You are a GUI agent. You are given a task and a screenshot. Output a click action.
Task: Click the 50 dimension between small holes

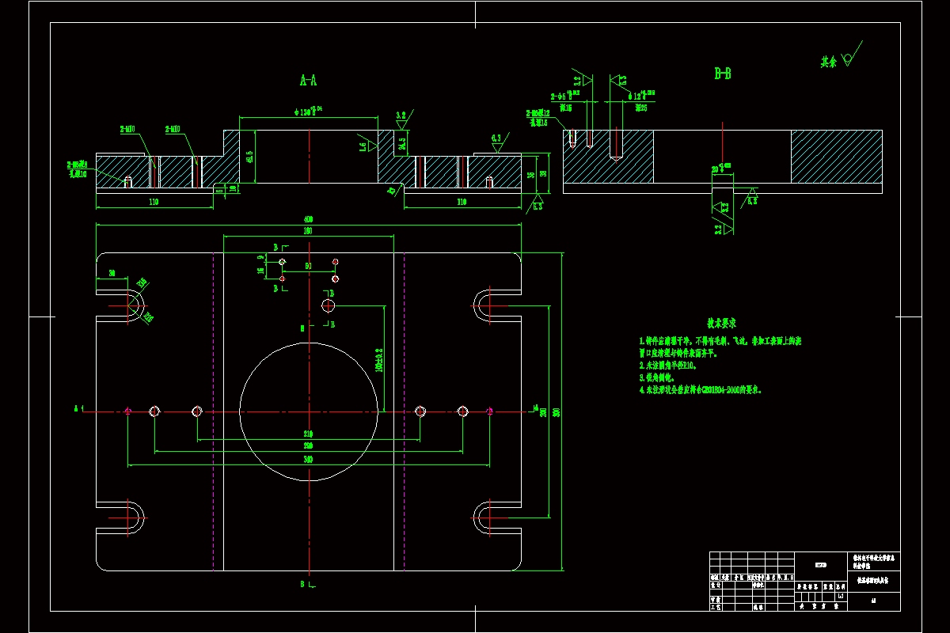pos(308,266)
